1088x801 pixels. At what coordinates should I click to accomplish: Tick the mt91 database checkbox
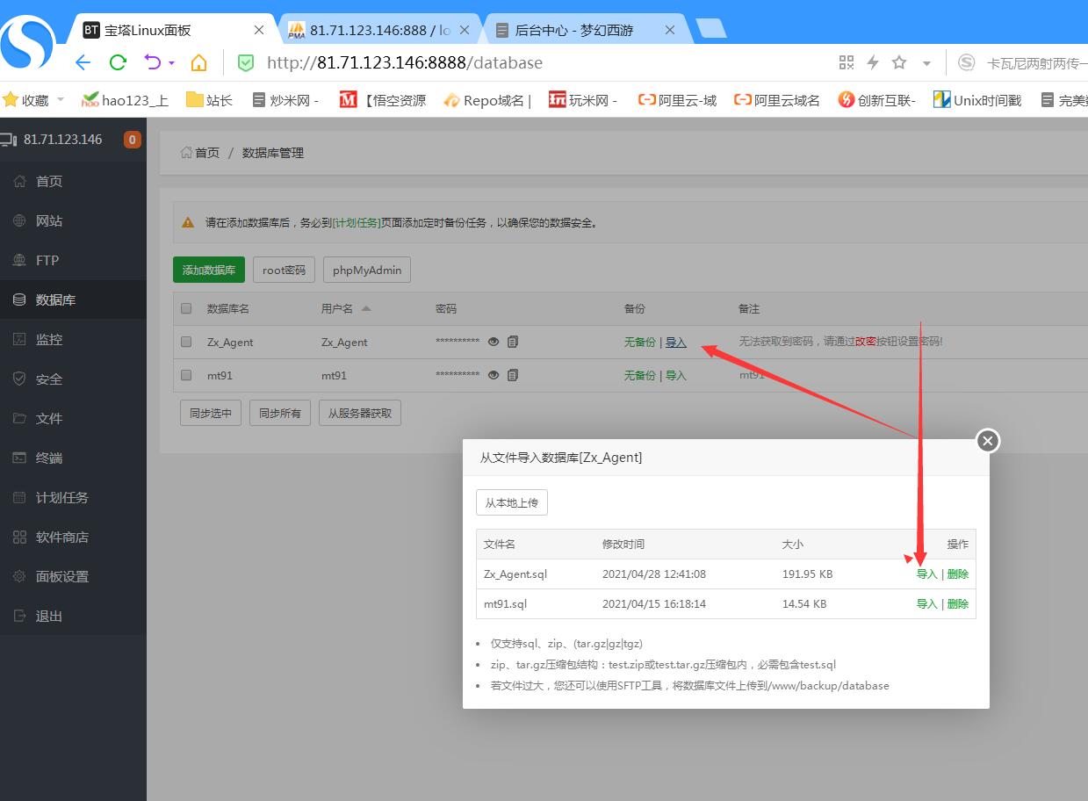(186, 375)
